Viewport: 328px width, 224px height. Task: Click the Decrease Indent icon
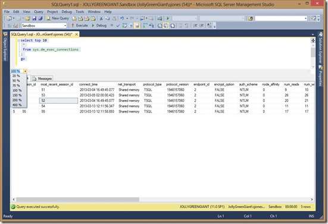coord(195,26)
